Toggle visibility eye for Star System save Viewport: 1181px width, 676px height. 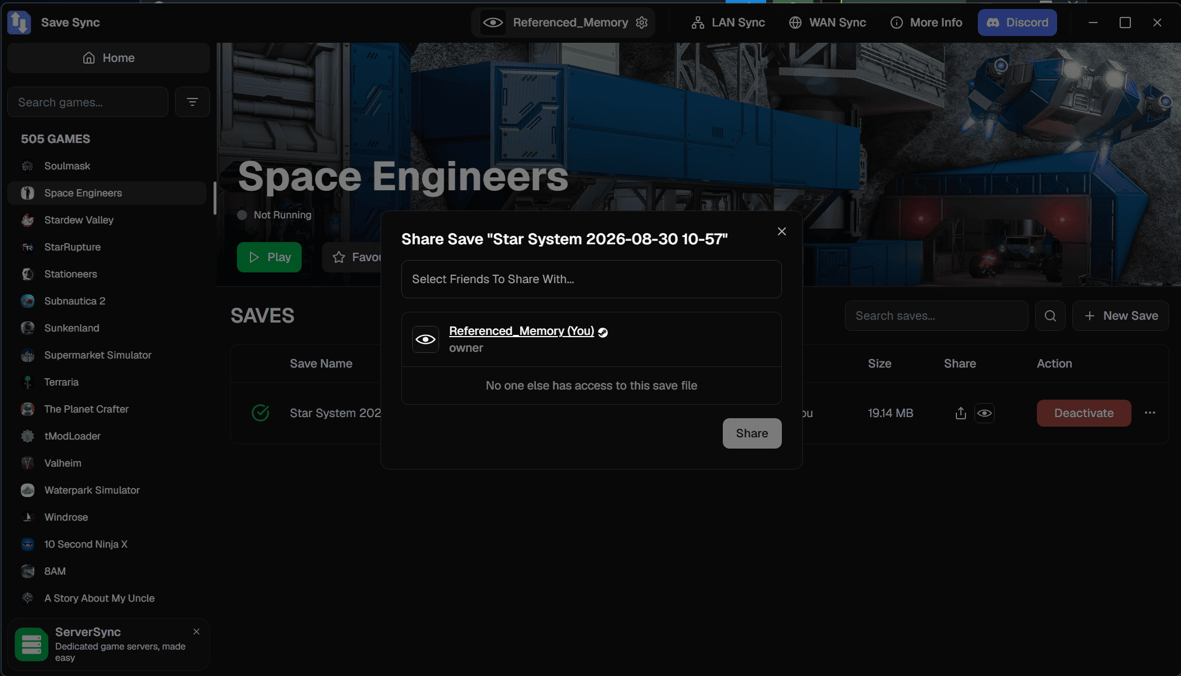tap(985, 413)
